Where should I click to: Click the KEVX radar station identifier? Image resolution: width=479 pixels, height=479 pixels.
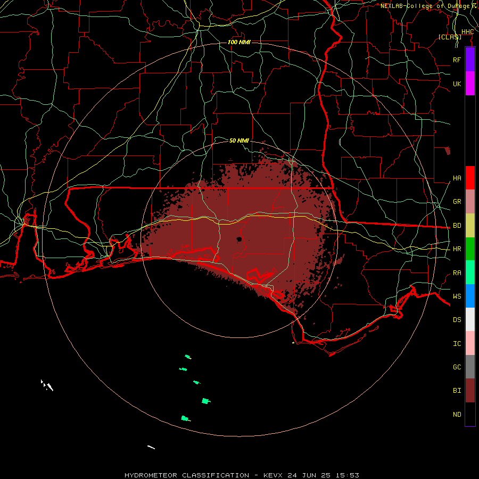(273, 475)
